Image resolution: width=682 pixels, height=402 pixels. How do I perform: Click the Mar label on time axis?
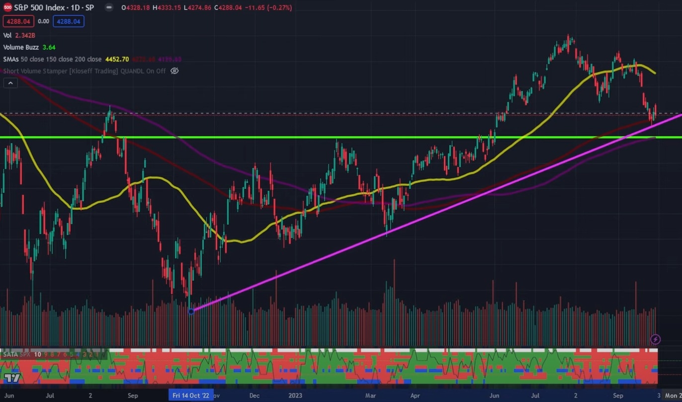pyautogui.click(x=370, y=396)
